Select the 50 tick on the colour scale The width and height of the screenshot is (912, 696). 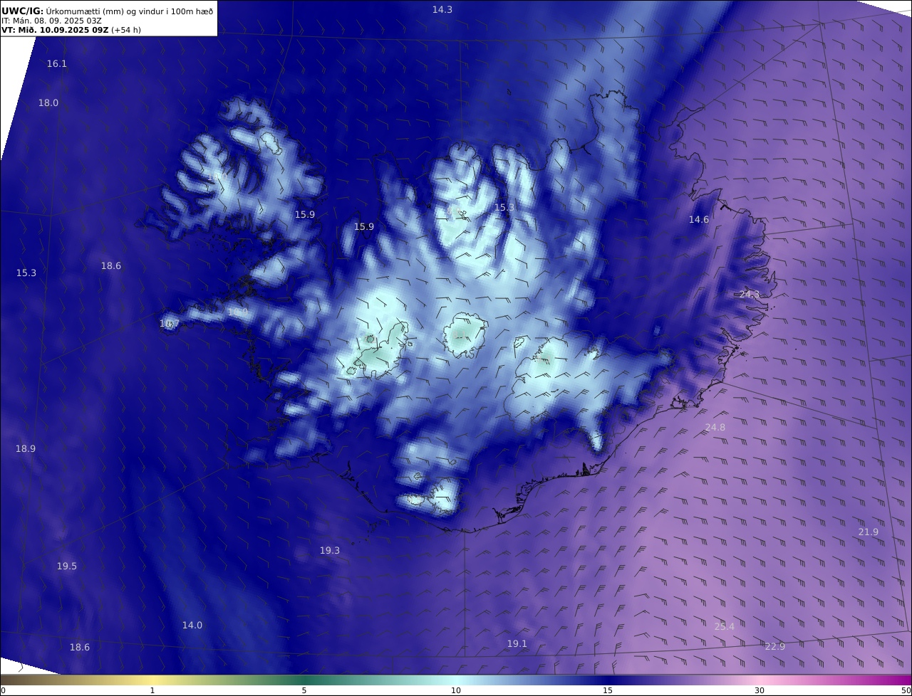tap(906, 690)
